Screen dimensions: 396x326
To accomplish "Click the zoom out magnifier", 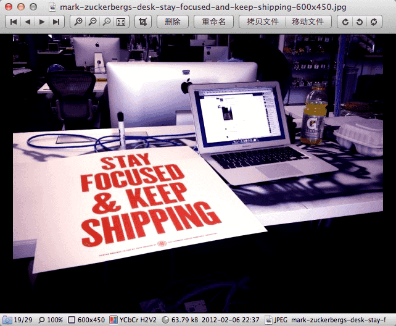I will point(93,22).
